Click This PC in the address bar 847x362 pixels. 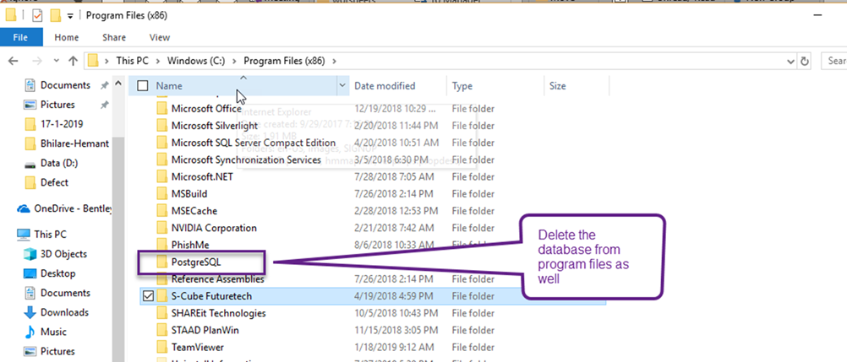(132, 61)
